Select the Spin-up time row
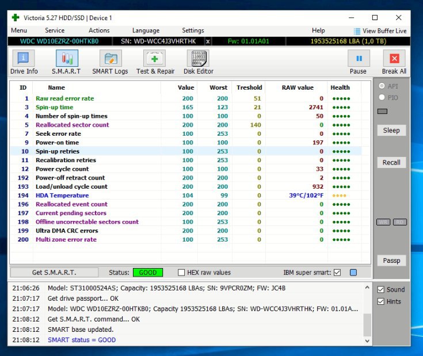Screen dimensions: 423x356 pyautogui.click(x=186, y=107)
